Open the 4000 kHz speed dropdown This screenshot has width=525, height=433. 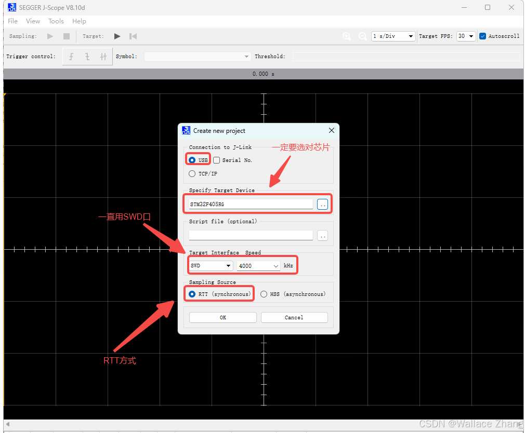[258, 265]
